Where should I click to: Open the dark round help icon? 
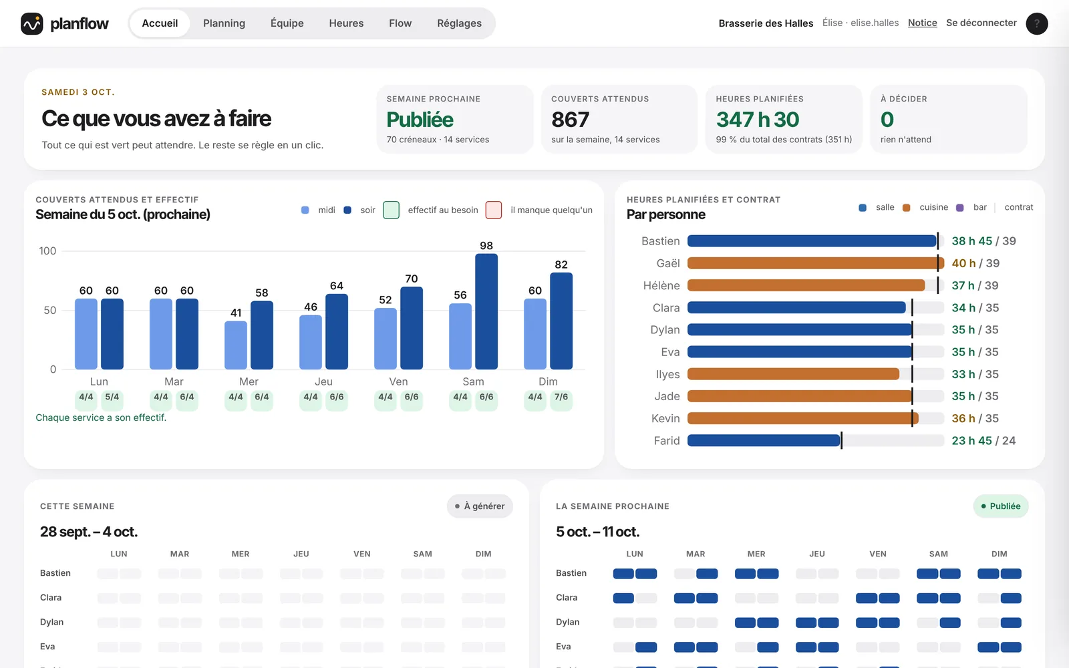(x=1037, y=23)
